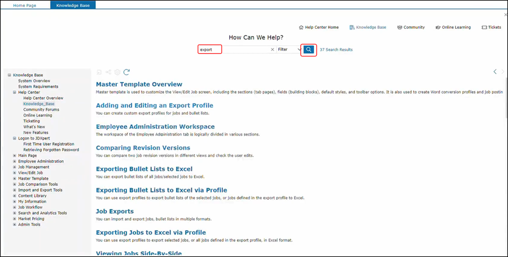Clear the search box with the X icon
The image size is (508, 257).
(272, 50)
